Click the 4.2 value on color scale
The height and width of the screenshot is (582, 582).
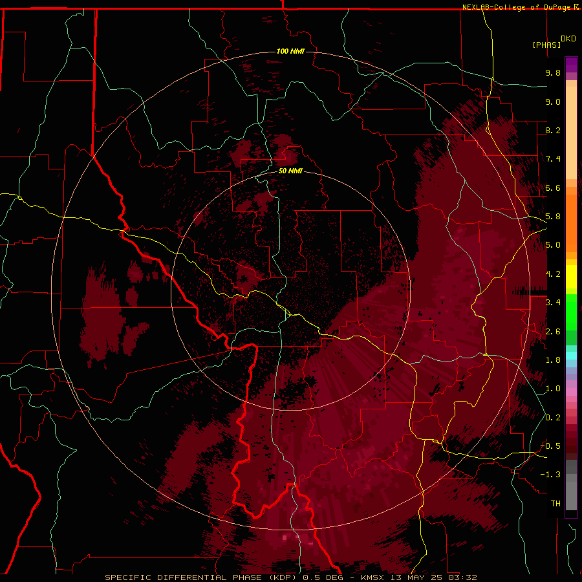coord(553,274)
